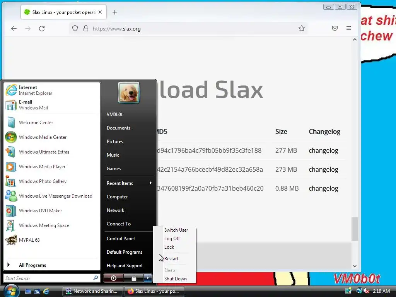Open Windows Live Messenger Download
Image resolution: width=396 pixels, height=297 pixels.
(52, 196)
